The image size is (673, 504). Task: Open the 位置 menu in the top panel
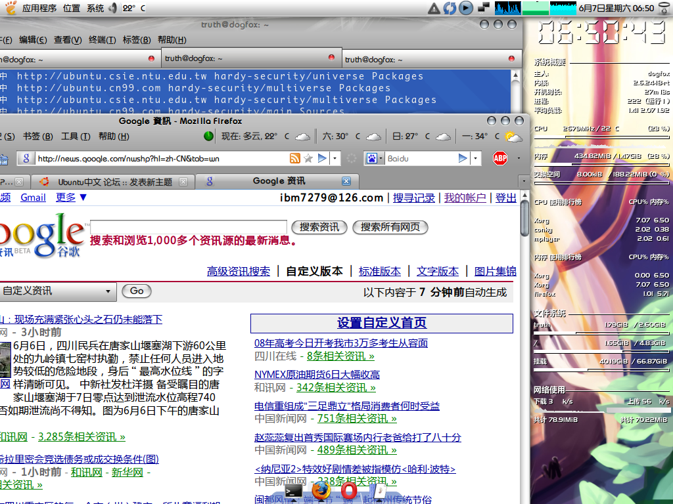click(71, 8)
